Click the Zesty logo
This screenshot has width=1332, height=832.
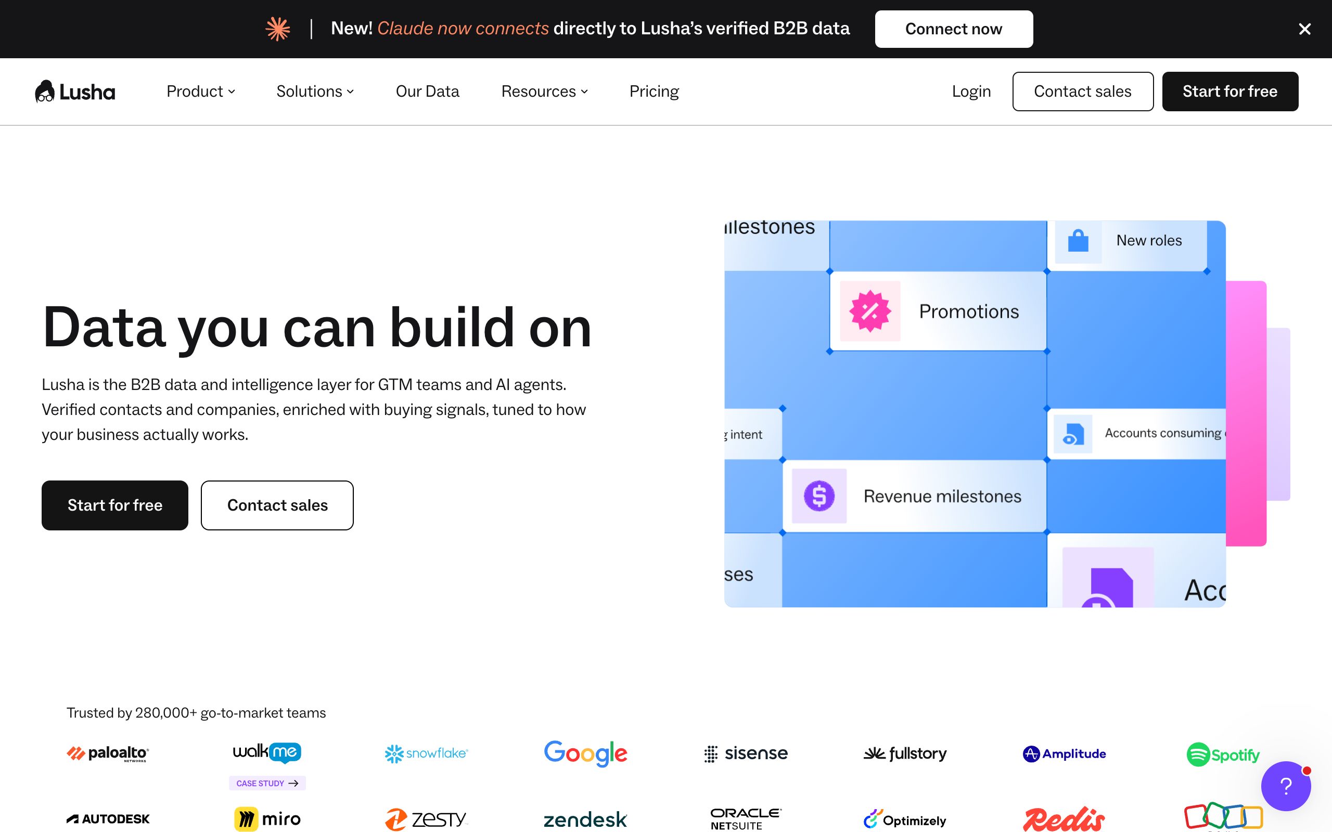(x=426, y=820)
